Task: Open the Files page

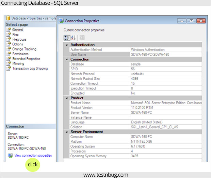Action: 15,35
